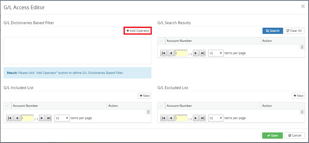
Task: Open items per page dropdown in Search Results
Action: pyautogui.click(x=216, y=53)
